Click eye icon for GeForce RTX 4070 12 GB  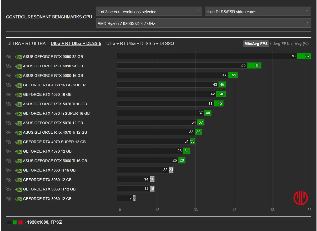pyautogui.click(x=8, y=151)
